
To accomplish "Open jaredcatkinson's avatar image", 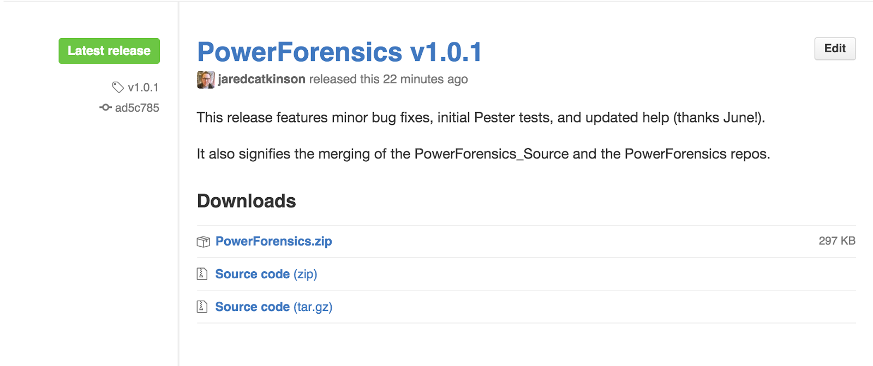I will click(x=206, y=80).
